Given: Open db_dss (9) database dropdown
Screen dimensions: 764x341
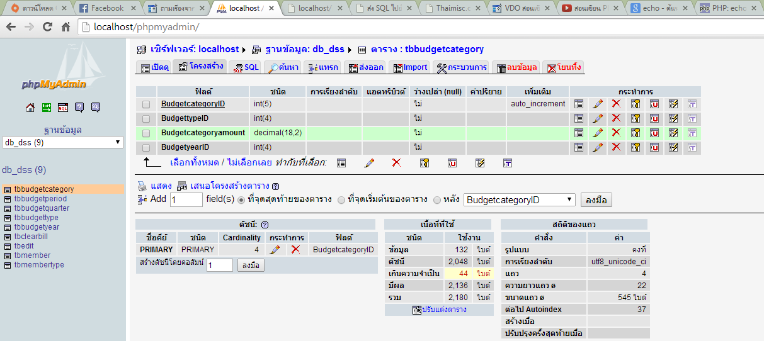Looking at the screenshot, I should coord(63,142).
